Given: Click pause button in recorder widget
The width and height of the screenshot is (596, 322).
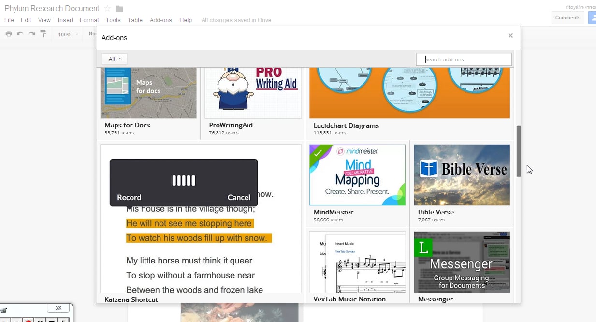Looking at the screenshot, I should coord(40,320).
